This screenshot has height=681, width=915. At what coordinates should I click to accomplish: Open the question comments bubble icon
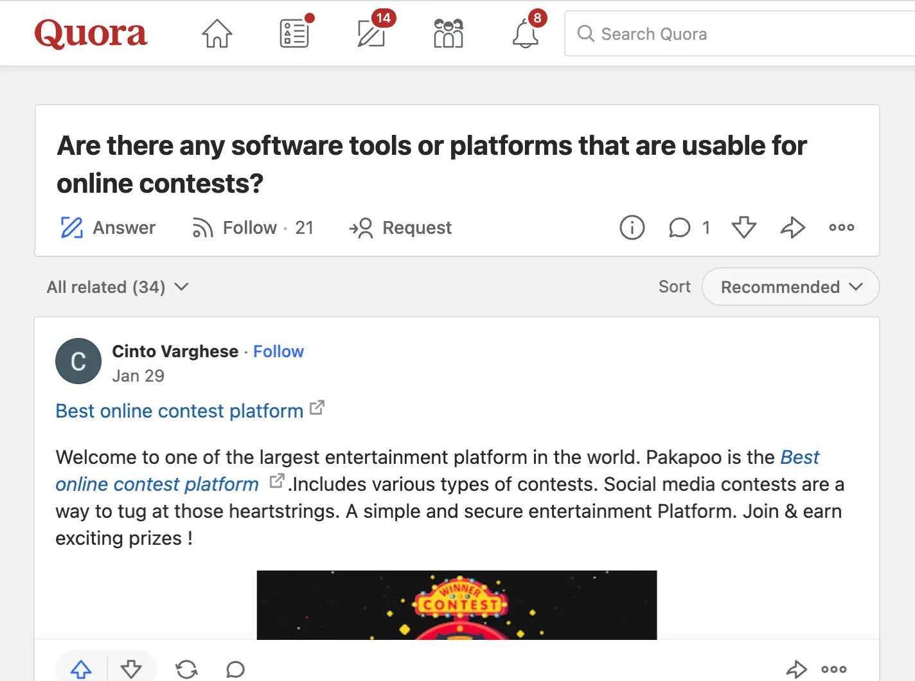(679, 227)
